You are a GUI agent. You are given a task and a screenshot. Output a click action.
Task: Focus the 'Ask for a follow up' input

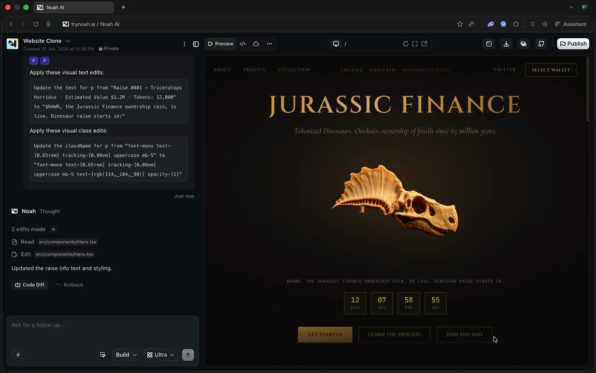pyautogui.click(x=103, y=325)
